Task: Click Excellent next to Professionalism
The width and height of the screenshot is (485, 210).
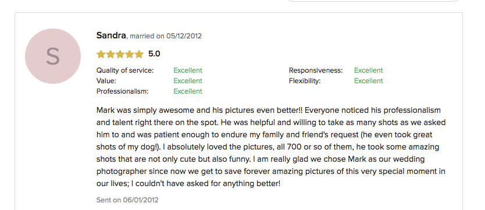Action: (x=188, y=91)
